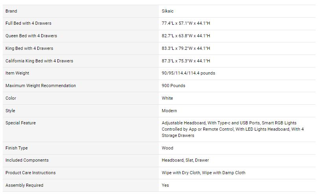Click the Headboard, Slat, Drawer components value
The width and height of the screenshot is (324, 195).
[185, 160]
